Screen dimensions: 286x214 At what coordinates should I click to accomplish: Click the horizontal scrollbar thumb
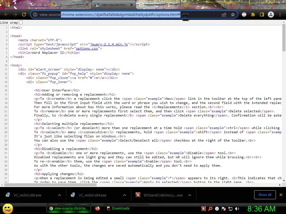click(50, 185)
